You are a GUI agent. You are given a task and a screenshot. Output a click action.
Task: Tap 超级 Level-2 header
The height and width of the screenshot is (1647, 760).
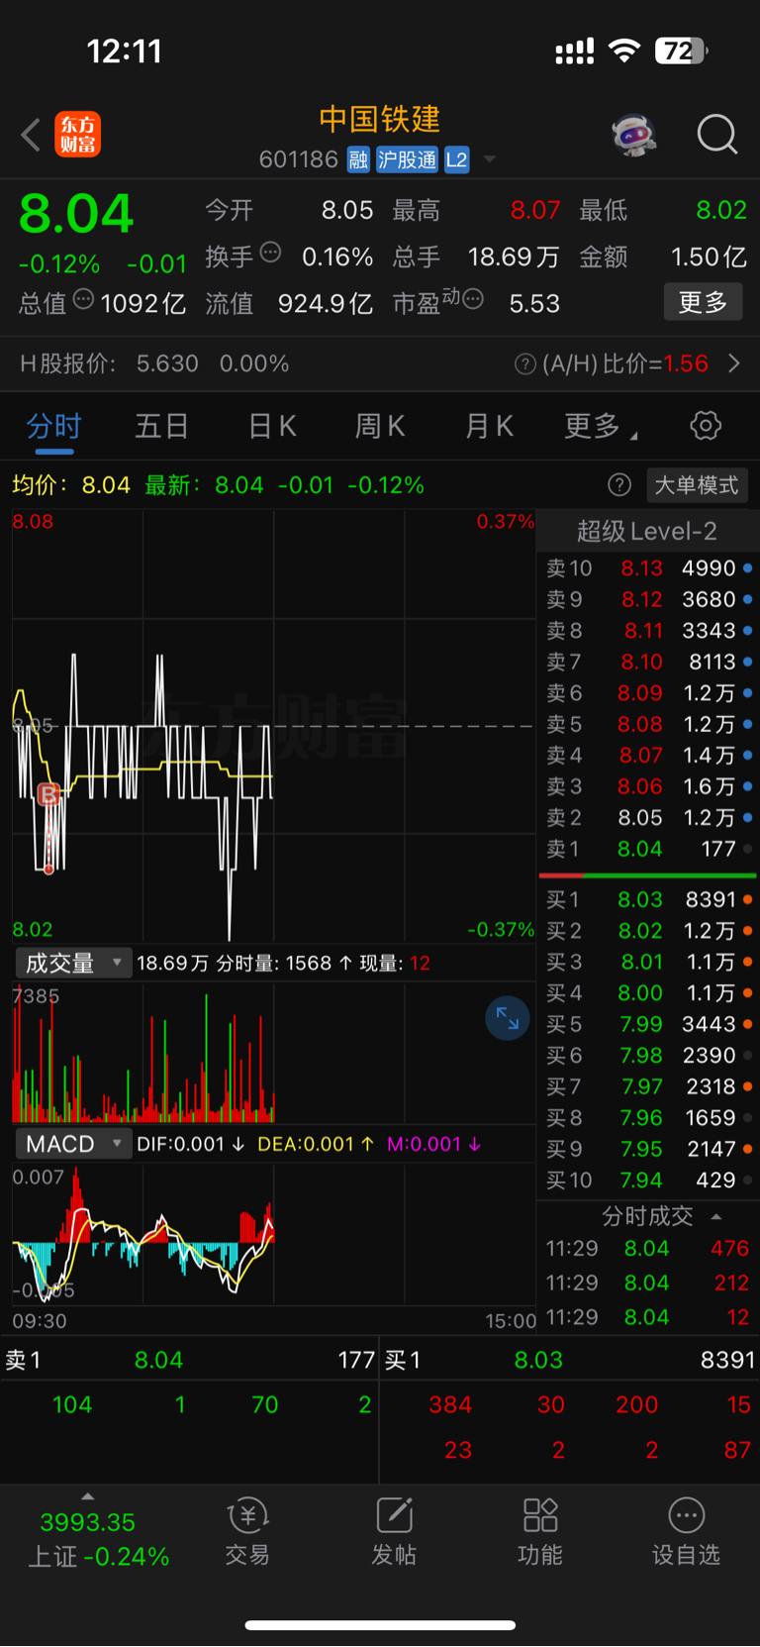click(x=647, y=531)
